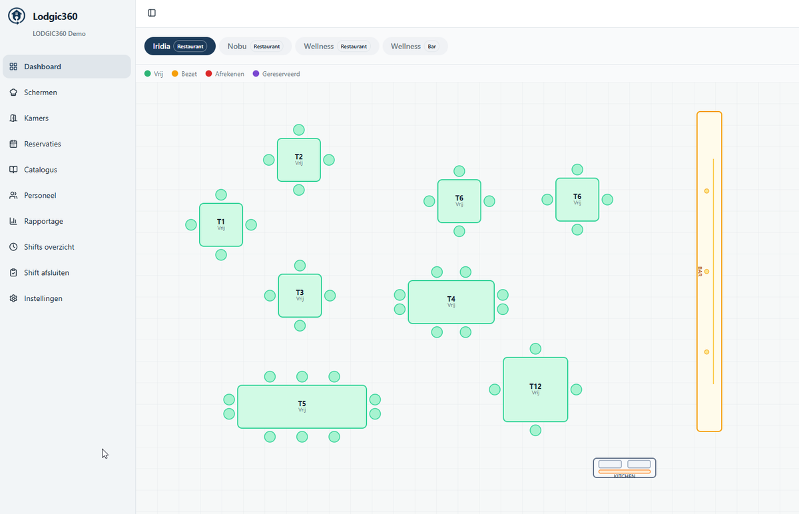The height and width of the screenshot is (514, 799).
Task: Click the Shifts overzicht clock icon
Action: point(13,247)
